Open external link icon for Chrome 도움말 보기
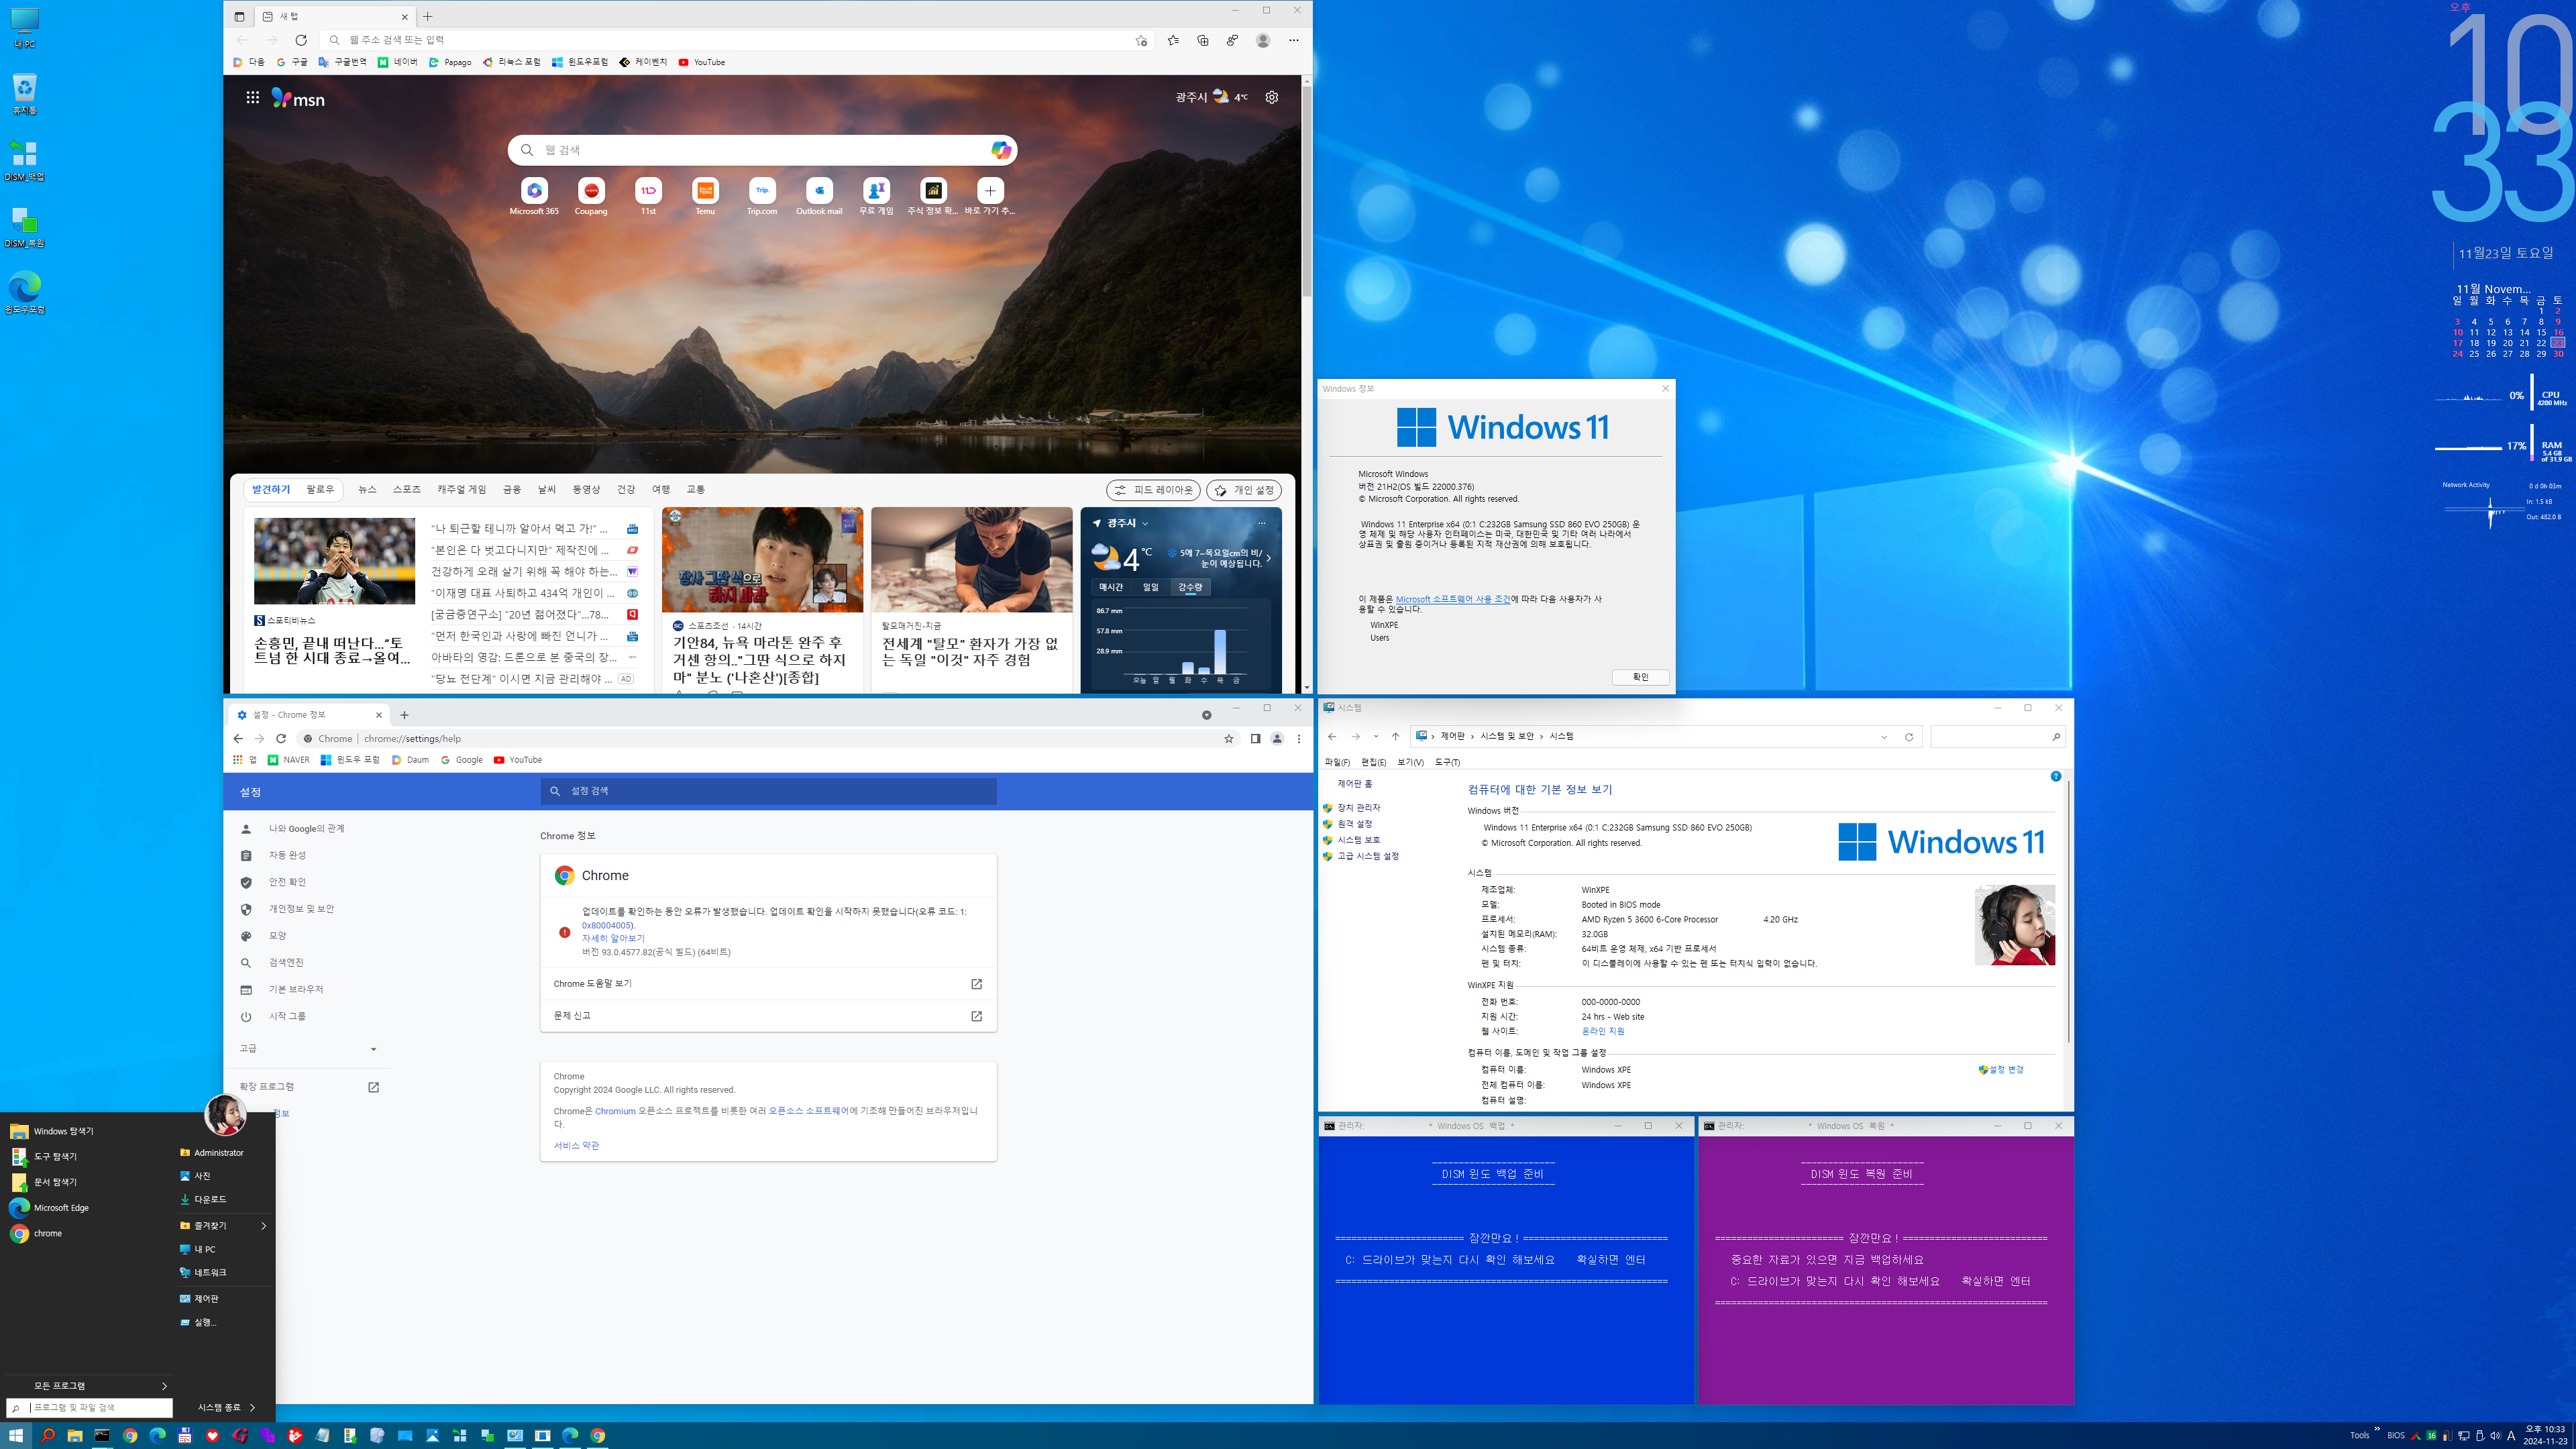The image size is (2576, 1449). [977, 984]
